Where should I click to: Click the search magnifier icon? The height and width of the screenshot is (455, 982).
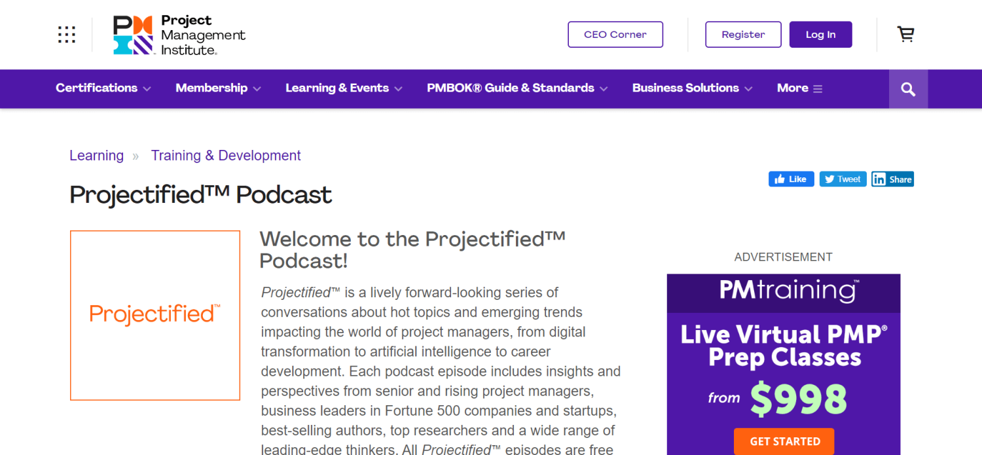pyautogui.click(x=908, y=89)
